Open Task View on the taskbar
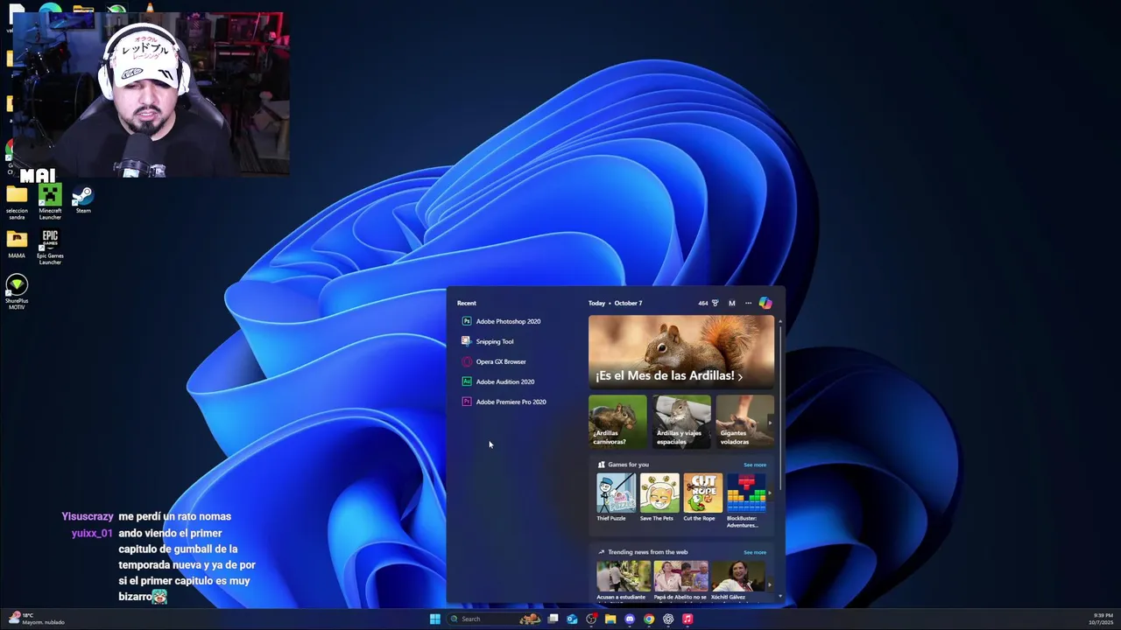The width and height of the screenshot is (1121, 630). [x=553, y=619]
